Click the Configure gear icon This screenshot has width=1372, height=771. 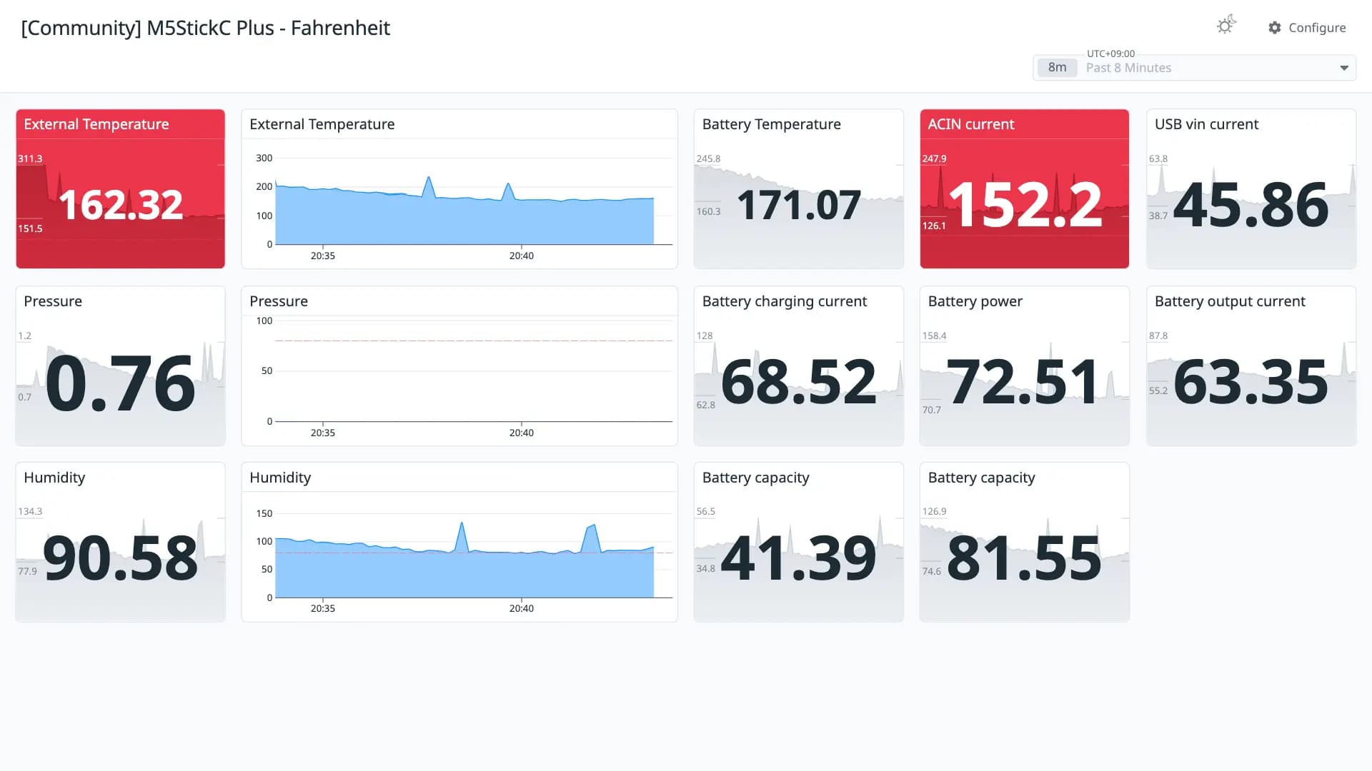pyautogui.click(x=1275, y=28)
